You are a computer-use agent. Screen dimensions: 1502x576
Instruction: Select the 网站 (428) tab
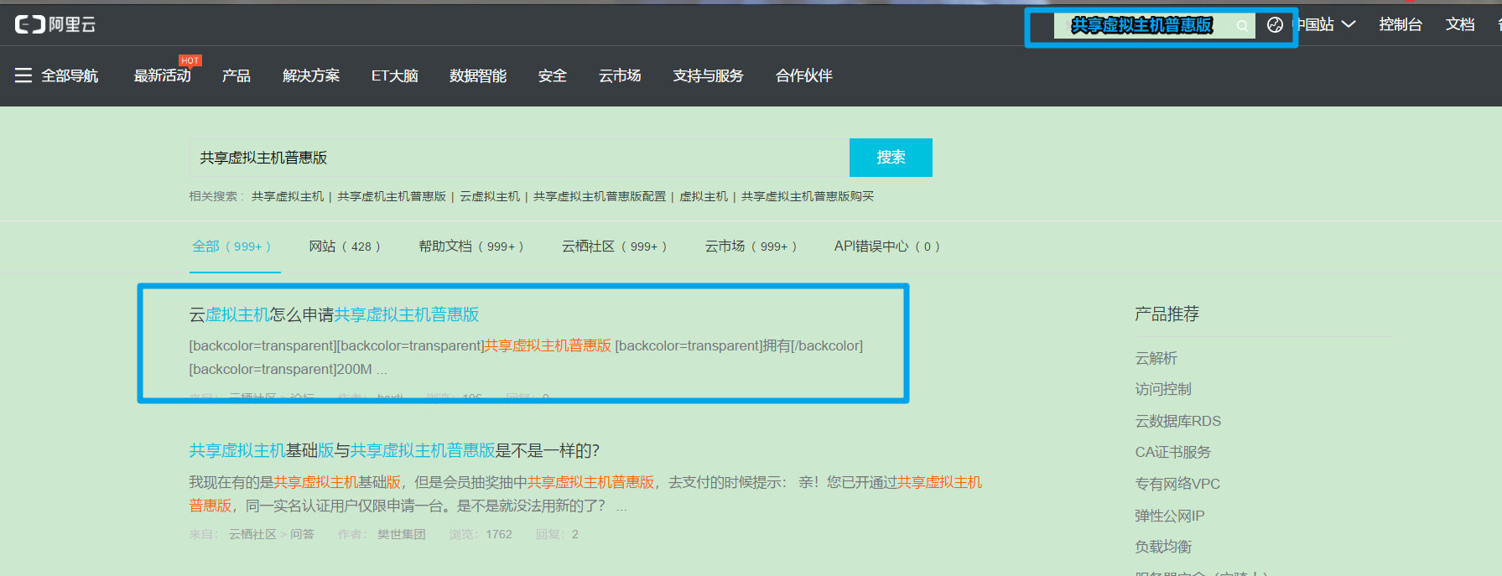tap(345, 246)
